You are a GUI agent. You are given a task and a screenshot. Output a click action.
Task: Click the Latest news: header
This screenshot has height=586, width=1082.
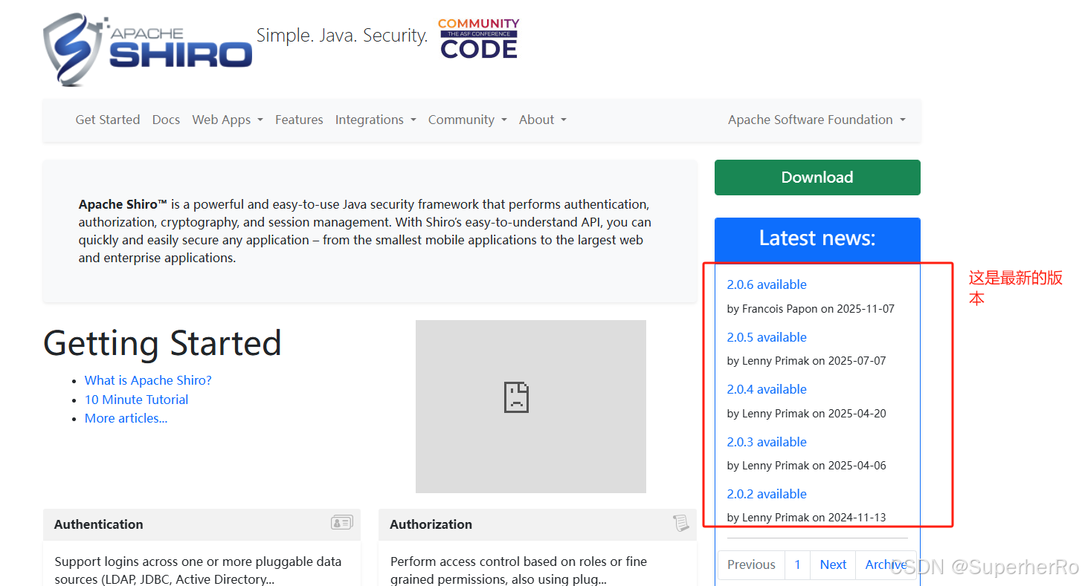tap(817, 238)
